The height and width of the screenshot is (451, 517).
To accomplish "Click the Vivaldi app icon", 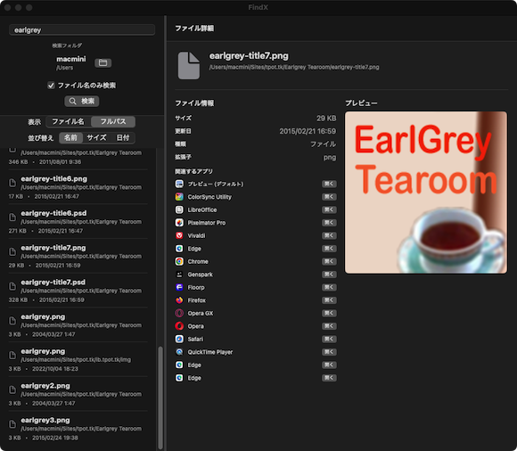I will point(179,235).
